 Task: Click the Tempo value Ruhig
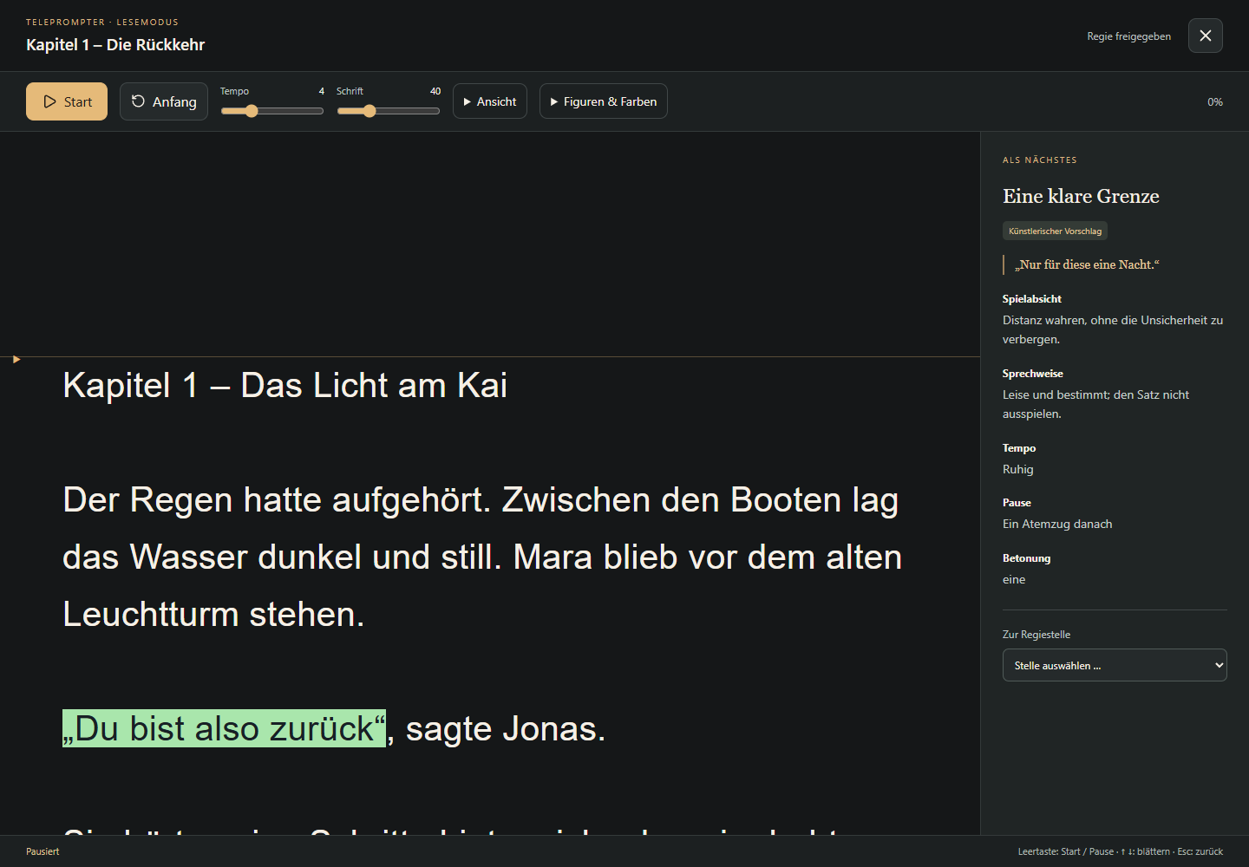pos(1018,469)
